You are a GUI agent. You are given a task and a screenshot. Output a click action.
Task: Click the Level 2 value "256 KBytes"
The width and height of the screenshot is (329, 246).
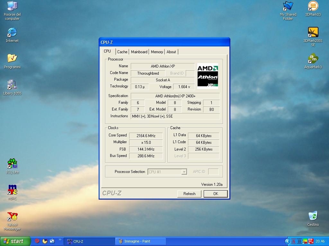pos(203,149)
